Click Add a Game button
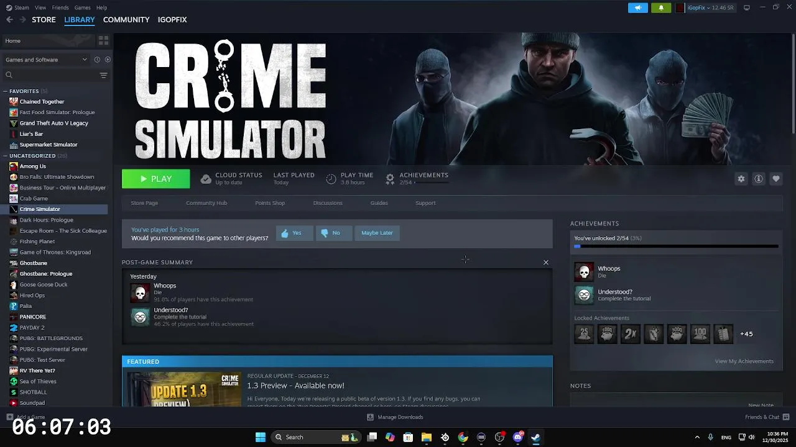Image resolution: width=796 pixels, height=447 pixels. (x=25, y=417)
